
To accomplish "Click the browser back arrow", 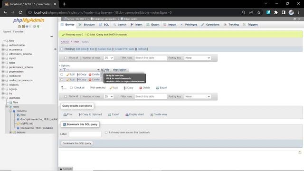I will [5, 12].
